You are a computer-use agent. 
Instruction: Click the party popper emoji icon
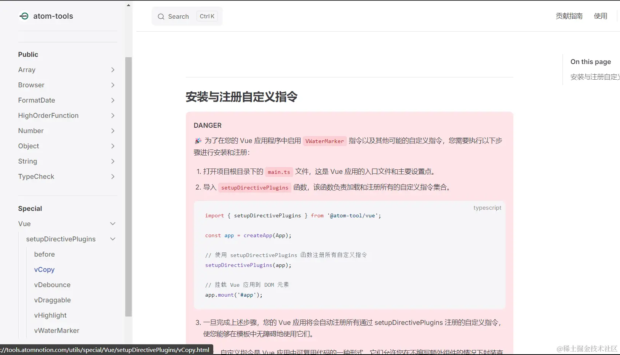198,141
